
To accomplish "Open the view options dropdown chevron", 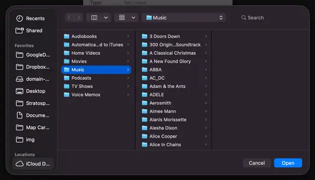I will pyautogui.click(x=106, y=18).
